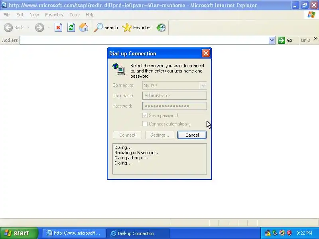Click the Settings... button
319x239 pixels.
coord(159,135)
